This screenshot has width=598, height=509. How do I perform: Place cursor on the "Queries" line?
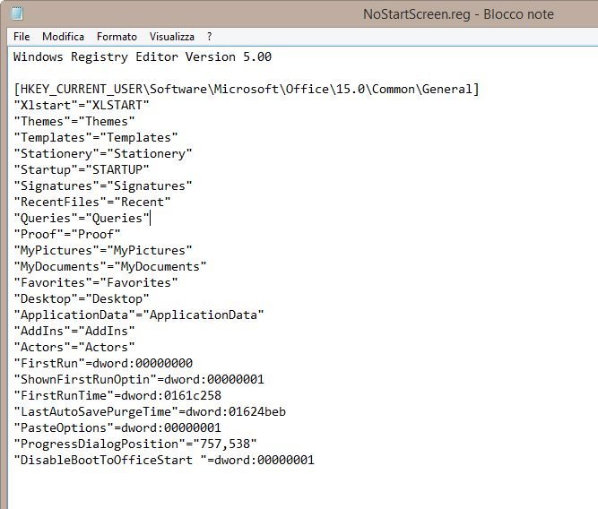point(82,219)
